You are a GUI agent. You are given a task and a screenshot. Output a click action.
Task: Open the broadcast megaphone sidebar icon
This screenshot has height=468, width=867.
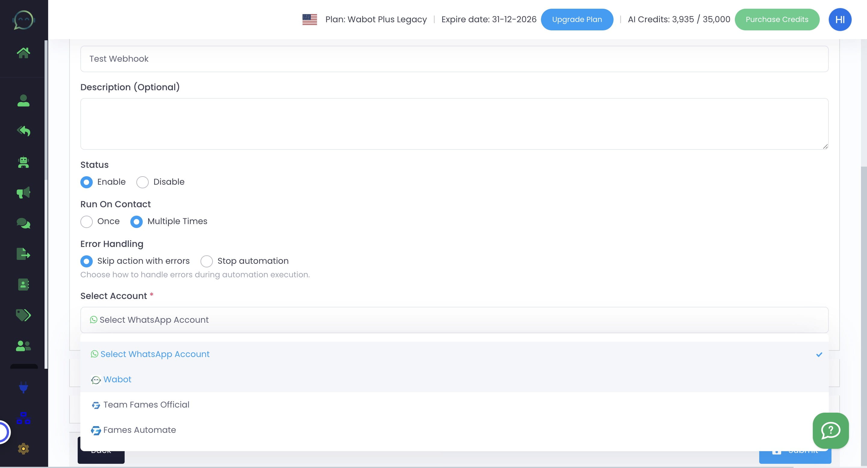(x=23, y=193)
